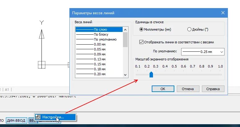Click the list scroll up arrow
Screen dimensions: 240x127
pyautogui.click(x=125, y=30)
